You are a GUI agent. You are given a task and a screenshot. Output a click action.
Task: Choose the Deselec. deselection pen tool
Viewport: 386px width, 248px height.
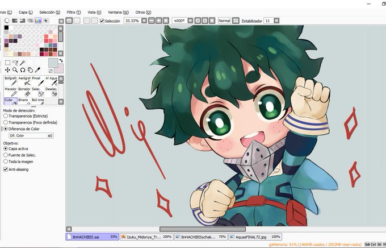51,92
